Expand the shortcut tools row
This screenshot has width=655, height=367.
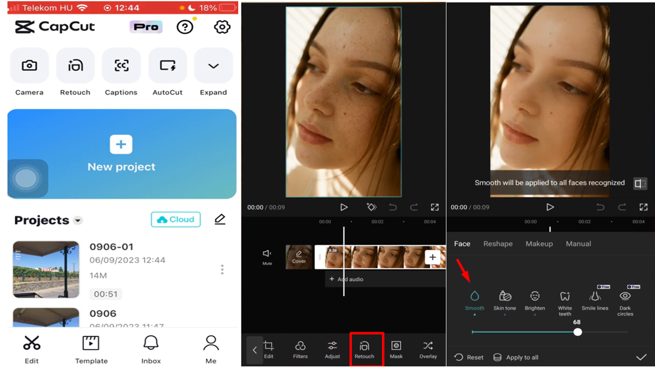(x=213, y=66)
